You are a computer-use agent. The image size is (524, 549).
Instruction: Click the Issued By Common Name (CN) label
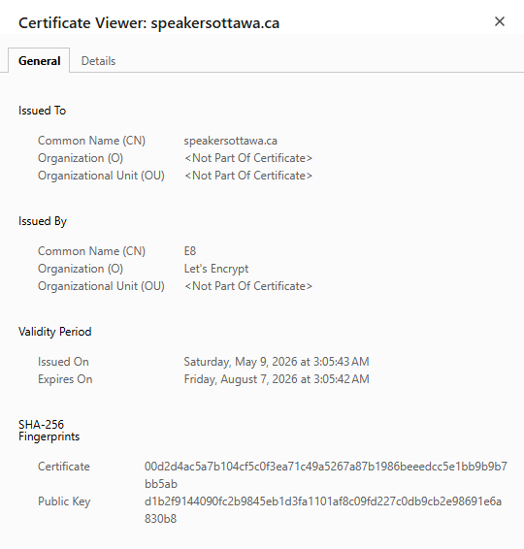(91, 251)
